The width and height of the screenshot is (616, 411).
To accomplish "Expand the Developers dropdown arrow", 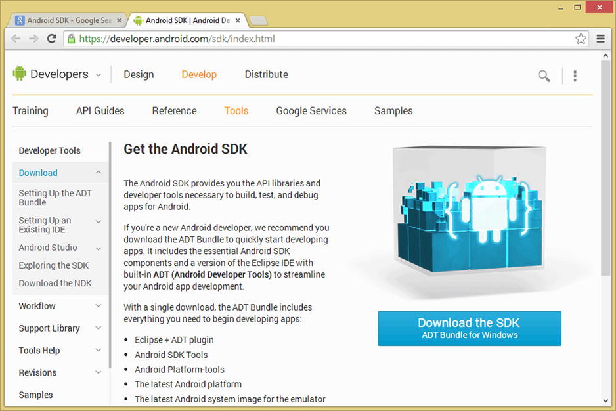I will (99, 75).
